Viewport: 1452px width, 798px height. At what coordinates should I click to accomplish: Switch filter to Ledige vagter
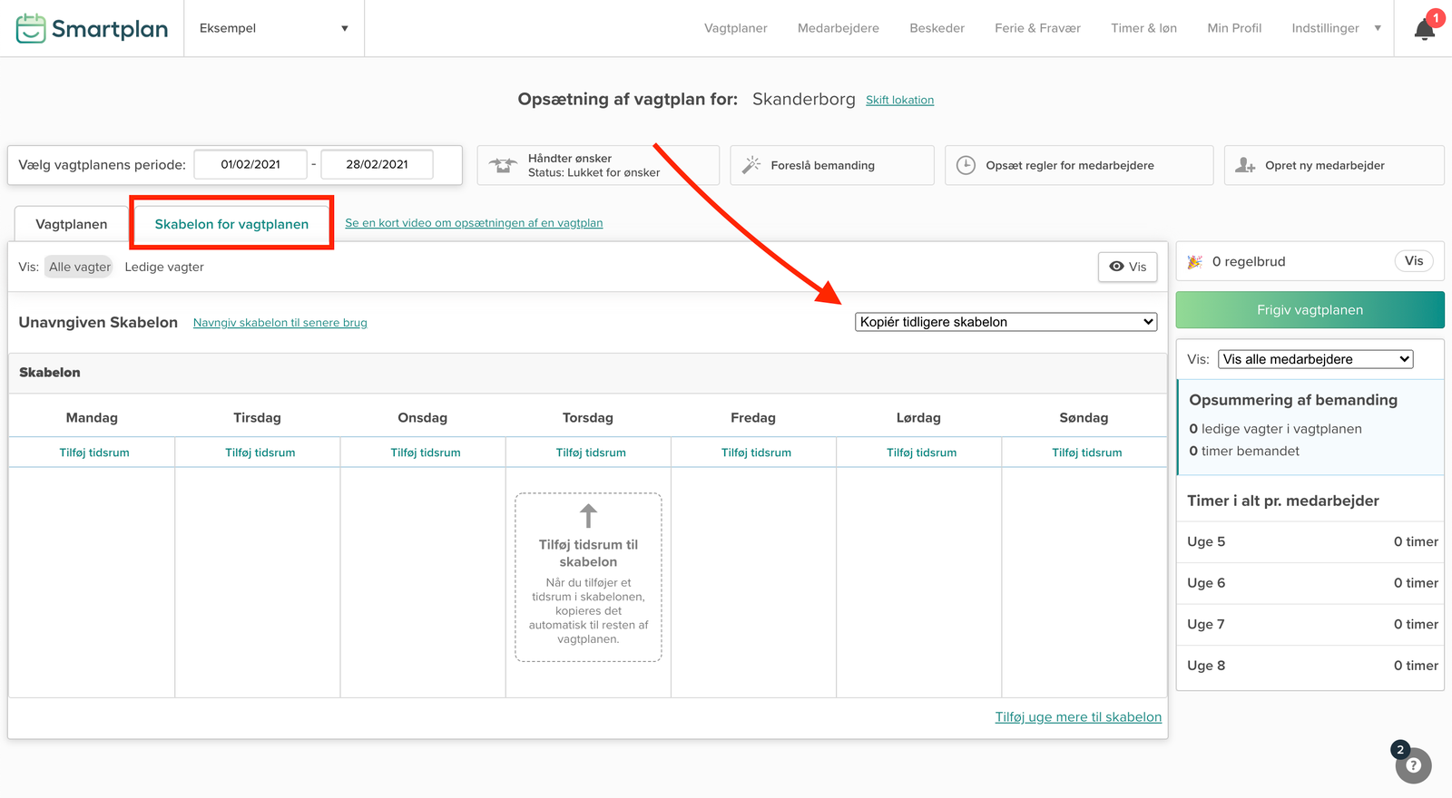pyautogui.click(x=164, y=267)
